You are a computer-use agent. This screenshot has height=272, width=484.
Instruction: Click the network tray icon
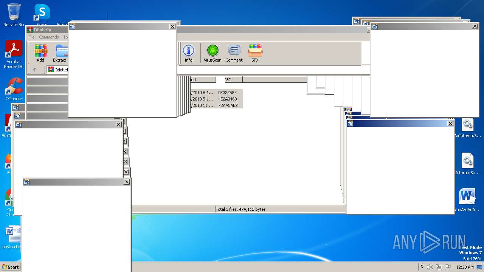pos(439,267)
